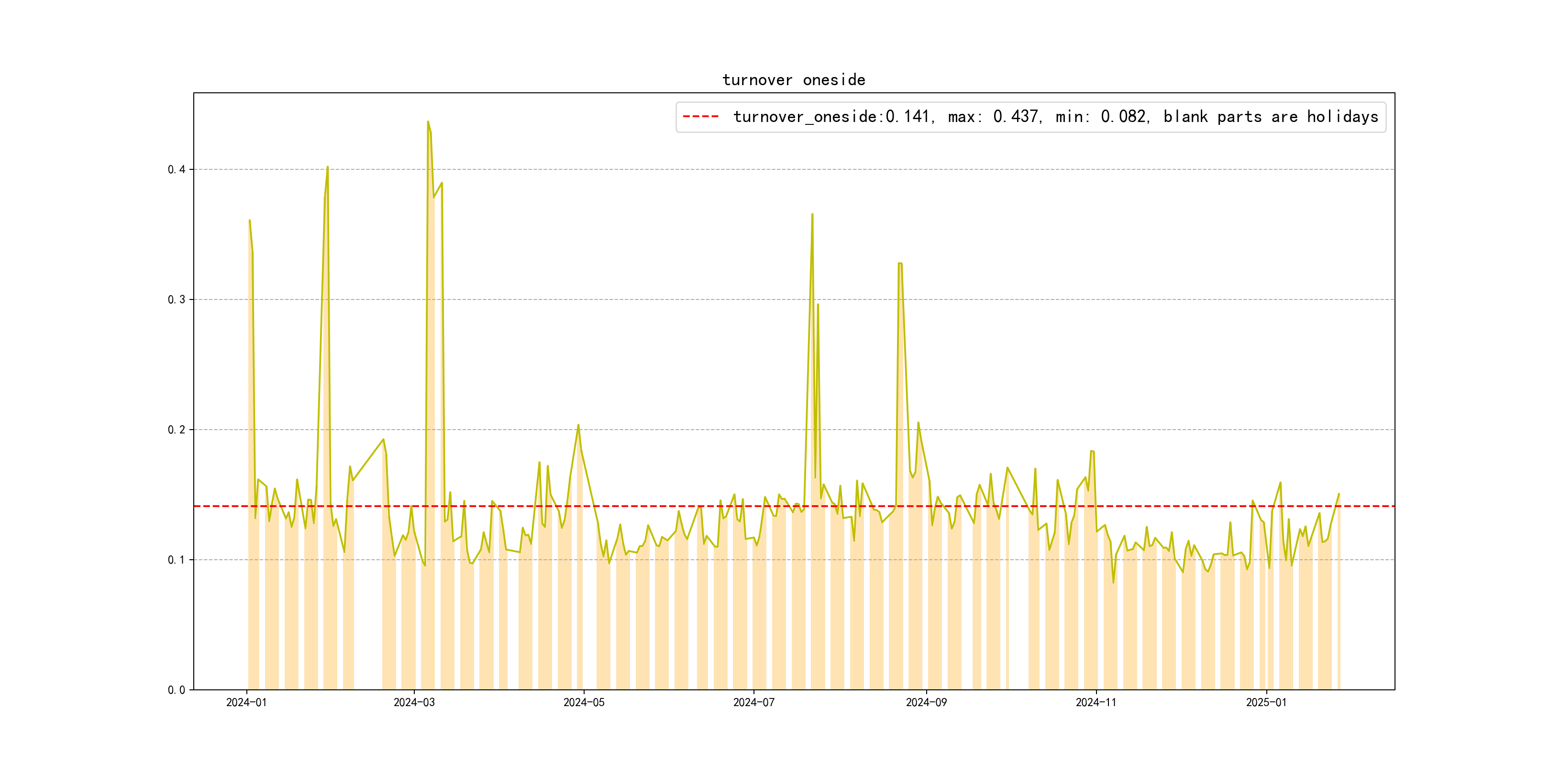Click the 2024-05 x-axis label
Image resolution: width=1550 pixels, height=775 pixels.
pyautogui.click(x=584, y=702)
